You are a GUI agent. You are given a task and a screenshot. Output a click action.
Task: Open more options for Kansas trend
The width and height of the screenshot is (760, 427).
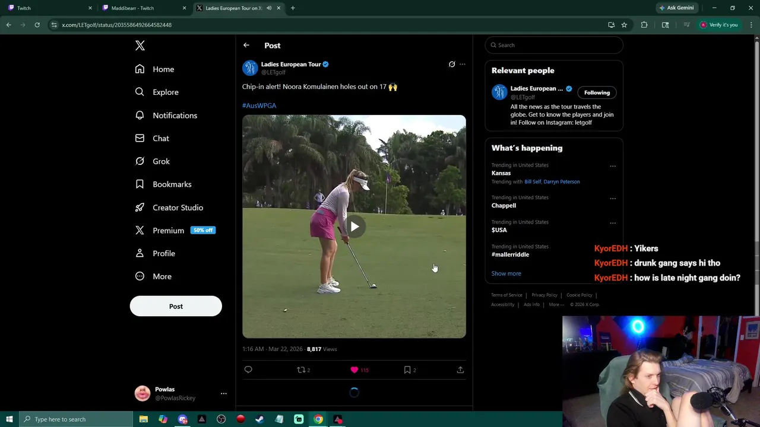pyautogui.click(x=613, y=166)
